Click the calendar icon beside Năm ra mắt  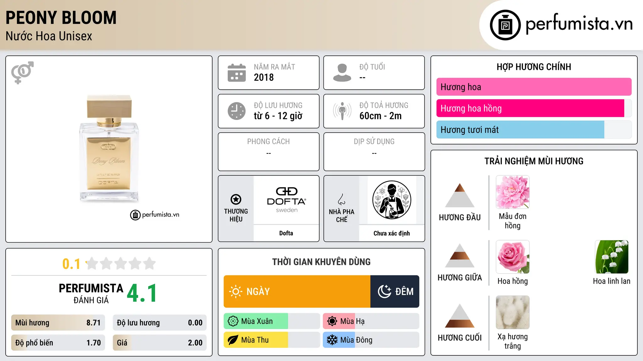click(237, 73)
